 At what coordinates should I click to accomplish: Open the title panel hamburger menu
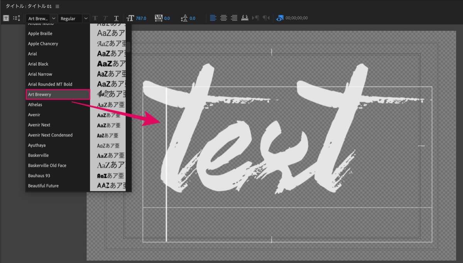point(57,7)
